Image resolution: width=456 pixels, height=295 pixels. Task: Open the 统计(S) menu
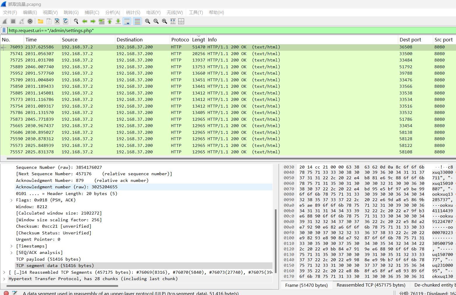[133, 13]
